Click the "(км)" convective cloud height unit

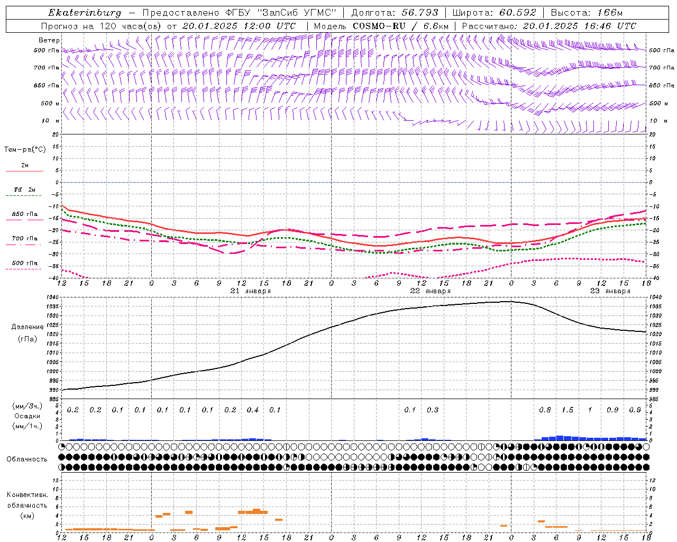pyautogui.click(x=27, y=516)
